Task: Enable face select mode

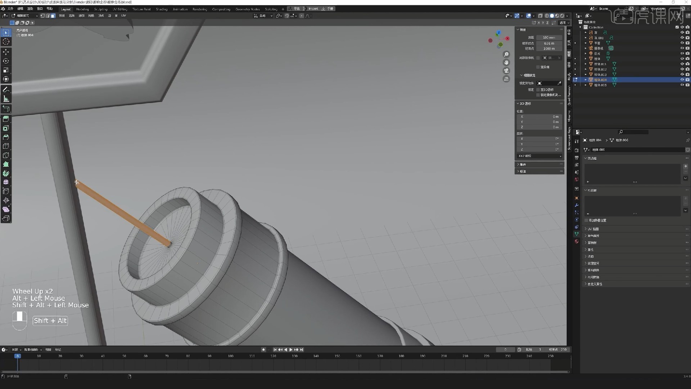Action: (x=53, y=16)
